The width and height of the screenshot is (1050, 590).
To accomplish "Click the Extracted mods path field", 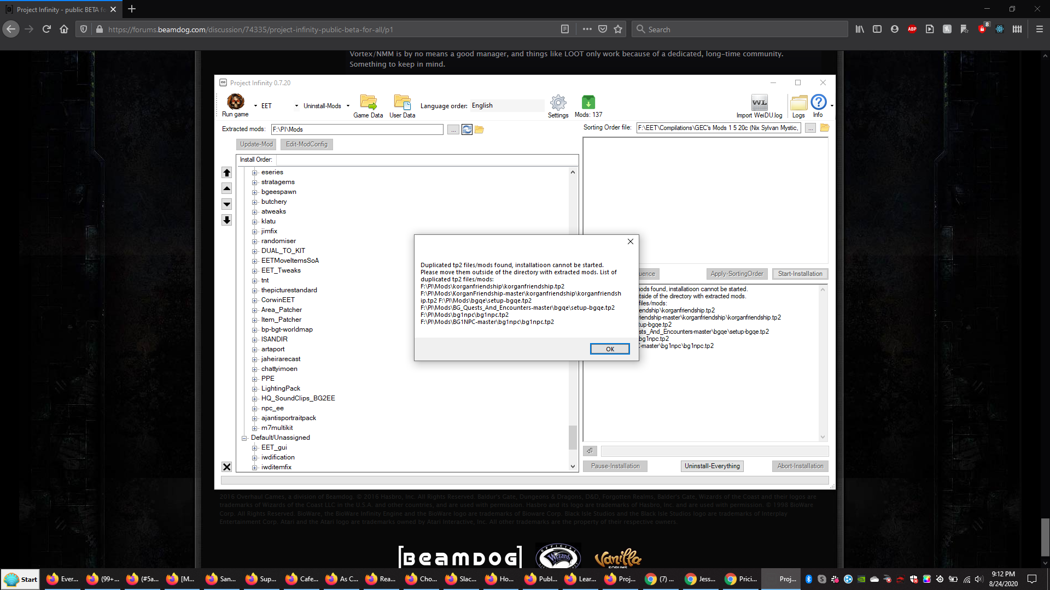I will click(x=357, y=129).
